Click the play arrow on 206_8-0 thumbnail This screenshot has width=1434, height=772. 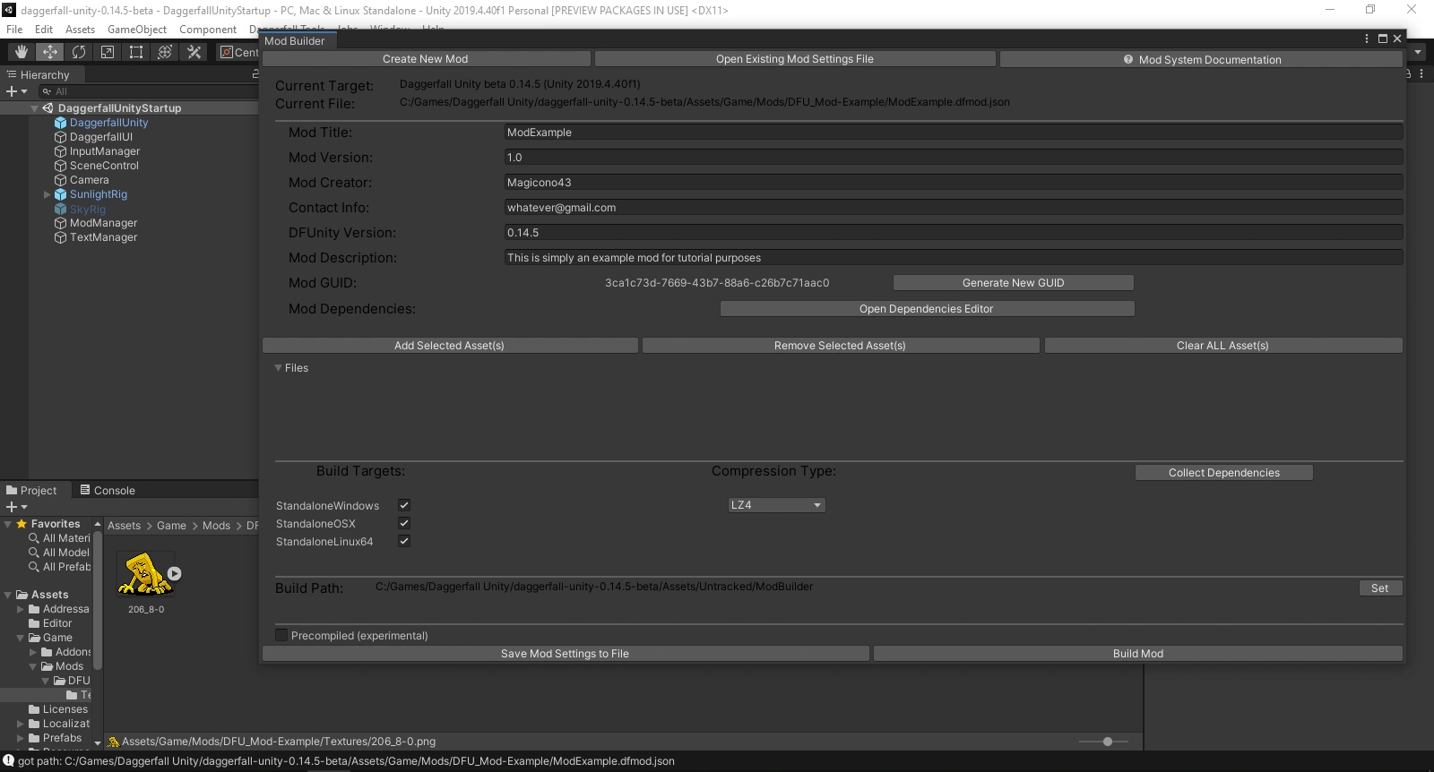(x=175, y=574)
